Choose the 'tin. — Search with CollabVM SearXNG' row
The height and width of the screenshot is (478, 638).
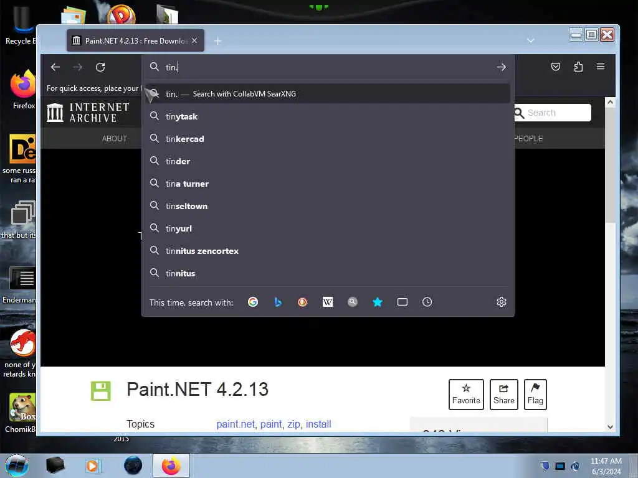coord(328,94)
